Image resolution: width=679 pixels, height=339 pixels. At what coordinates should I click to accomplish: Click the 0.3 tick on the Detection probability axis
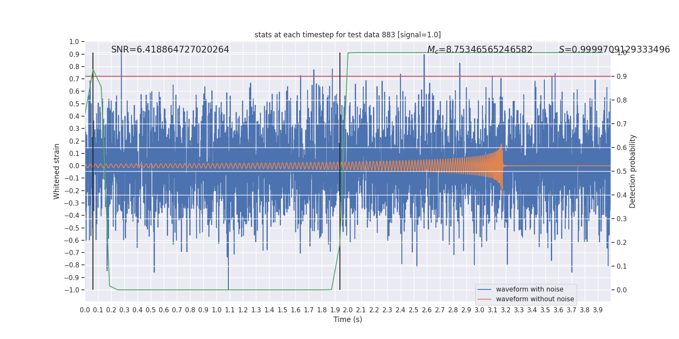(x=622, y=219)
